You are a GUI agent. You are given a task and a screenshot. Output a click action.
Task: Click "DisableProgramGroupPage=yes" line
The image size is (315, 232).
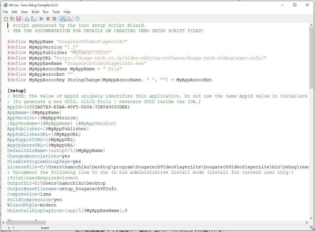point(44,161)
